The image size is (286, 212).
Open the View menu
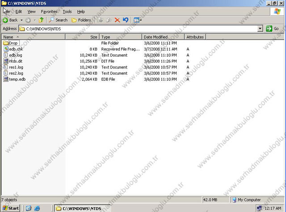[31, 12]
